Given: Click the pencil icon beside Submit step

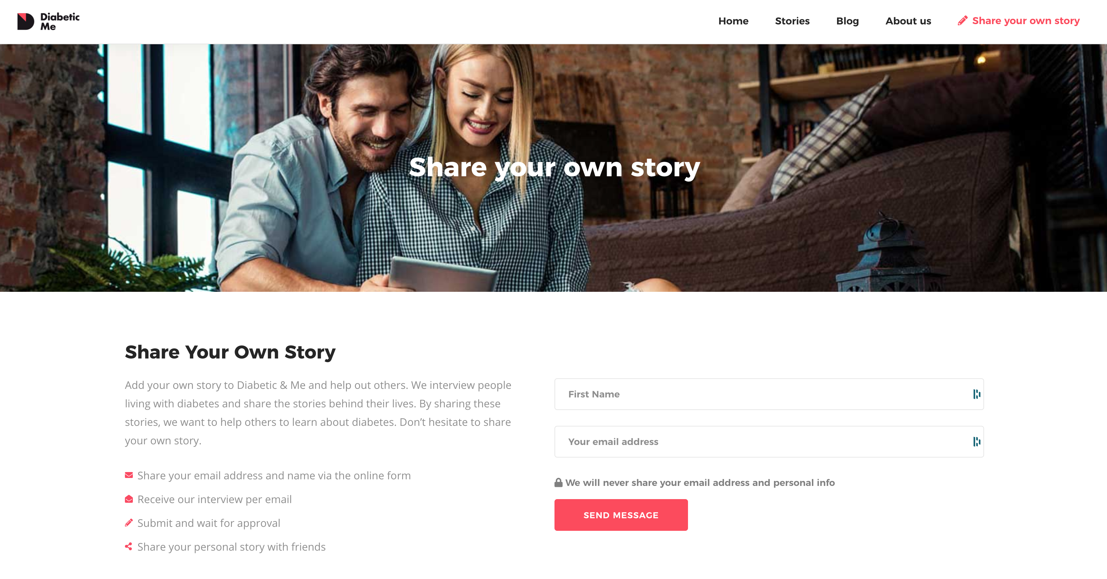Looking at the screenshot, I should pyautogui.click(x=129, y=523).
